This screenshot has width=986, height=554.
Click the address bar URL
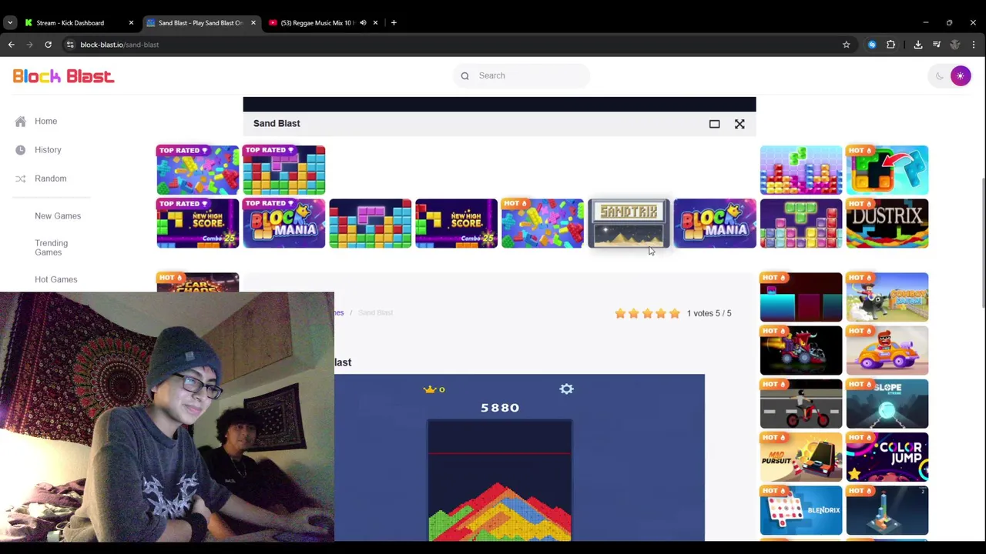click(119, 45)
